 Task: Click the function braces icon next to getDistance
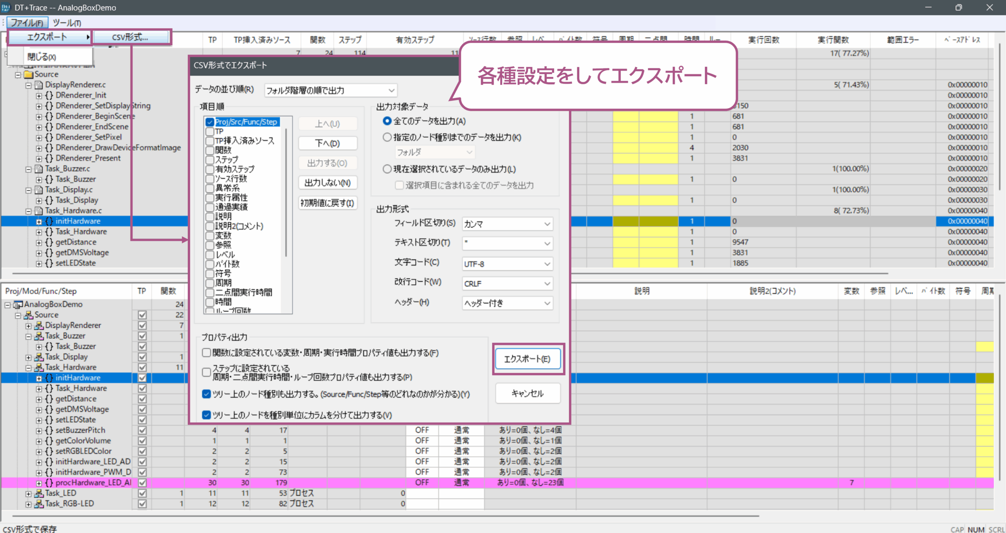[49, 242]
